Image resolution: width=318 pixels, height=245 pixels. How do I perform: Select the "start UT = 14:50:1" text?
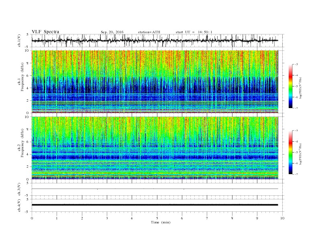[x=194, y=32]
